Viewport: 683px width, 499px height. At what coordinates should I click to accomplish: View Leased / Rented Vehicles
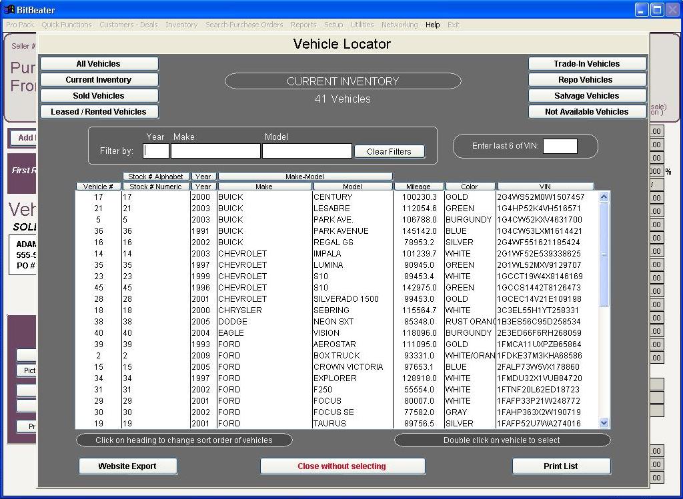point(99,111)
